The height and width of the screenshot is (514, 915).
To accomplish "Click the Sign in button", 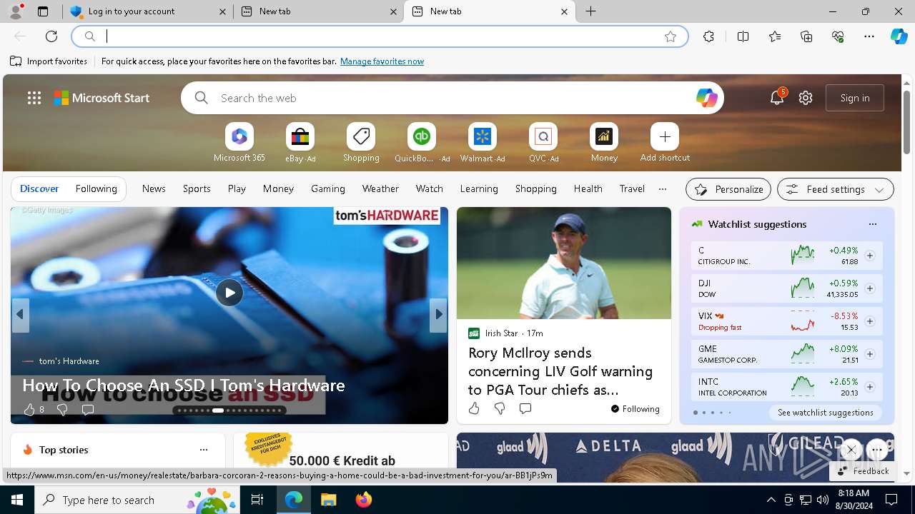I will pyautogui.click(x=855, y=98).
